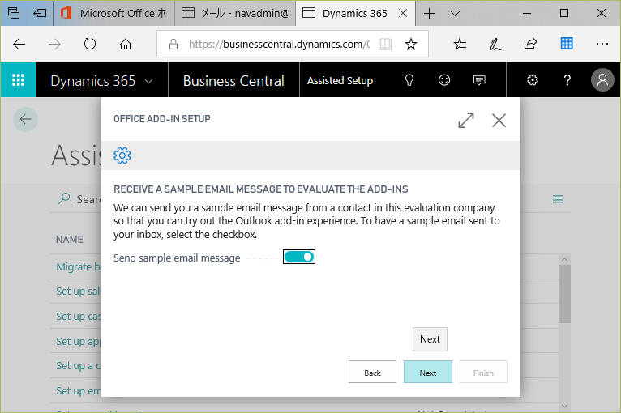Click the smiley feedback icon
The image size is (621, 413).
coord(444,80)
